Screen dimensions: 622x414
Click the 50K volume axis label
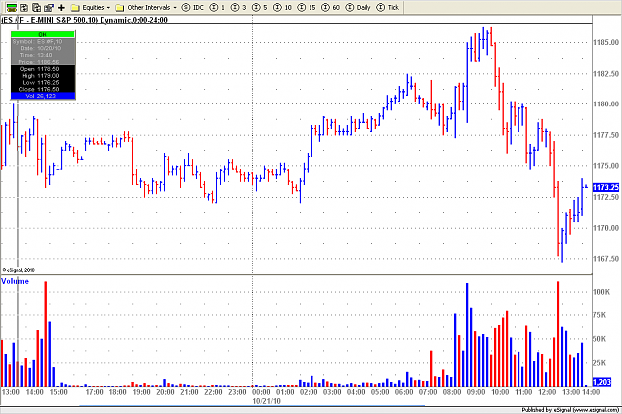coord(600,339)
